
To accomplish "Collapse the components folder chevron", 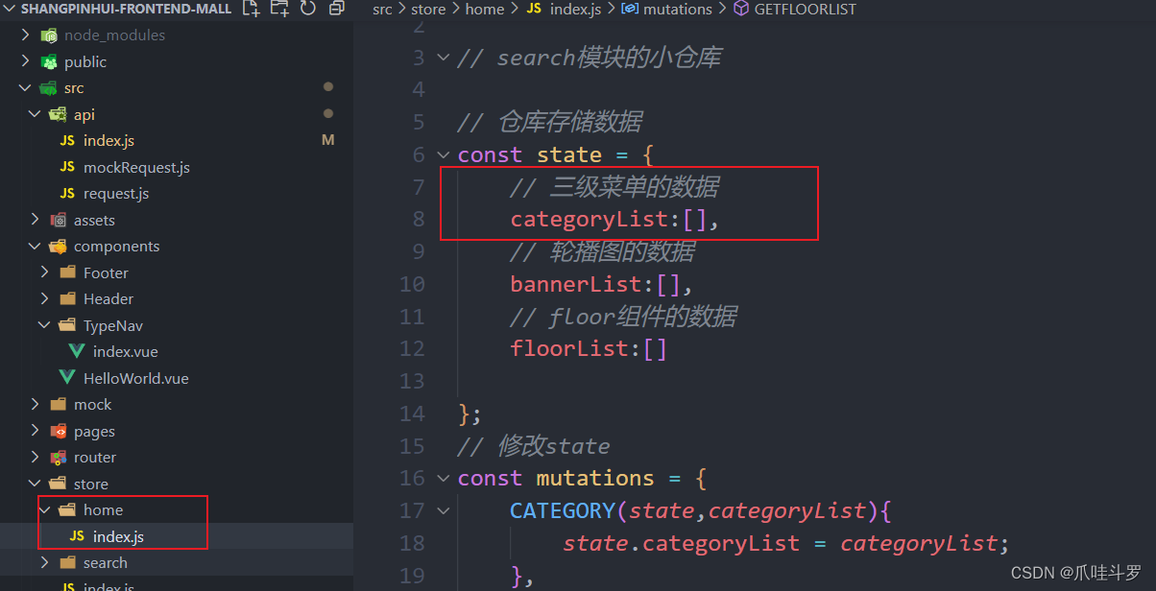I will tap(36, 247).
